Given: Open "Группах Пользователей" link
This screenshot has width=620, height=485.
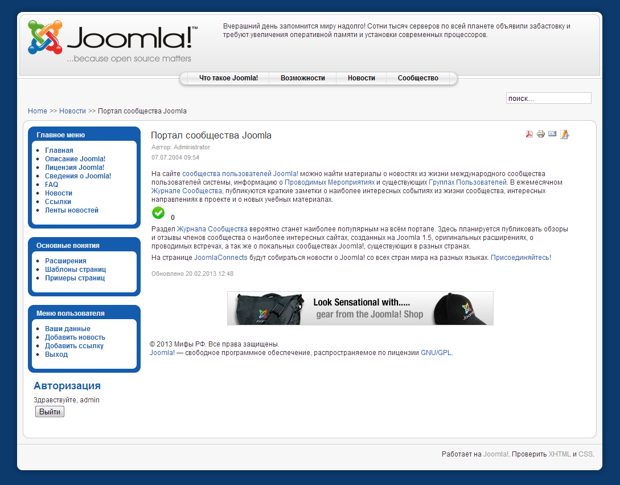Looking at the screenshot, I should (468, 182).
